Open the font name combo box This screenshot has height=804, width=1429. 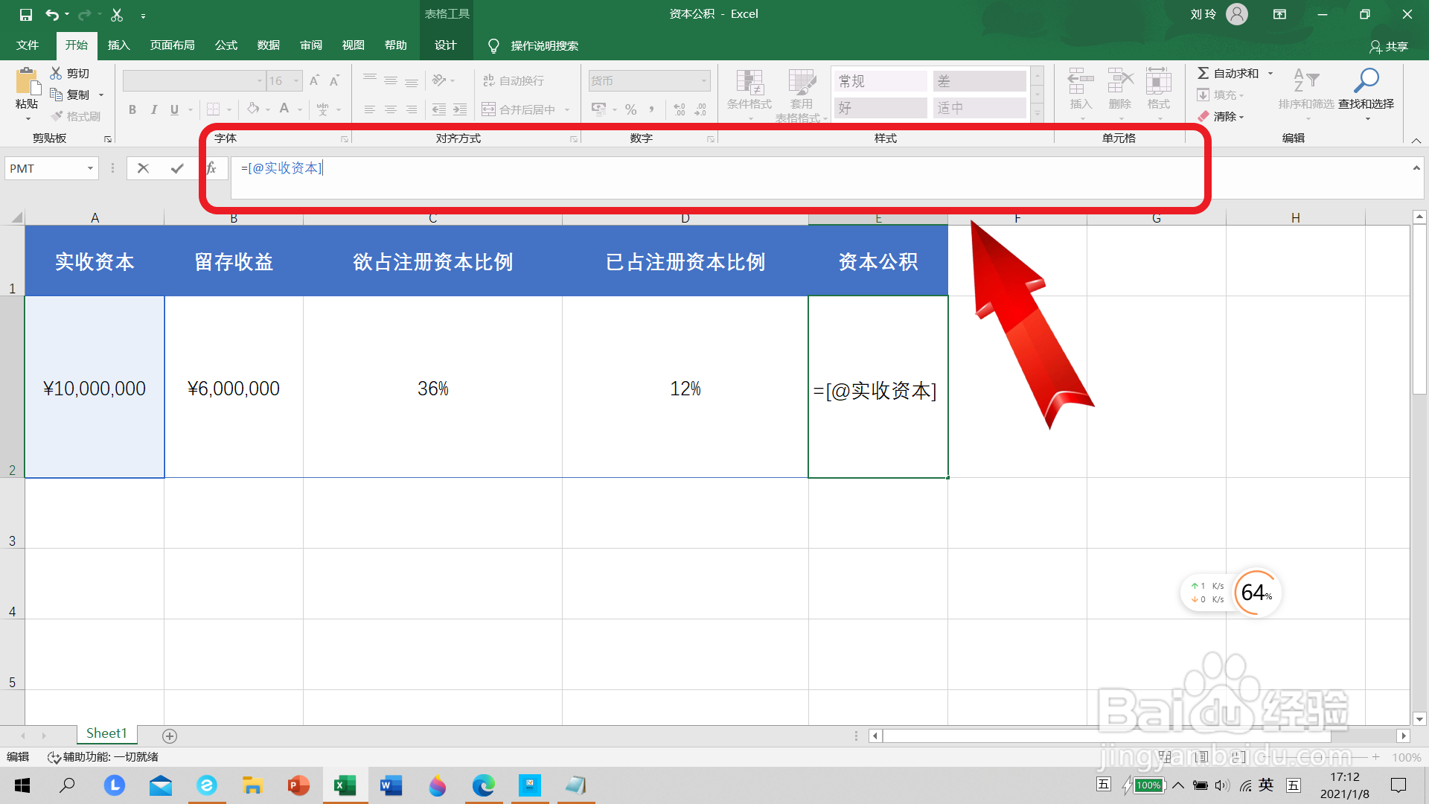(194, 80)
